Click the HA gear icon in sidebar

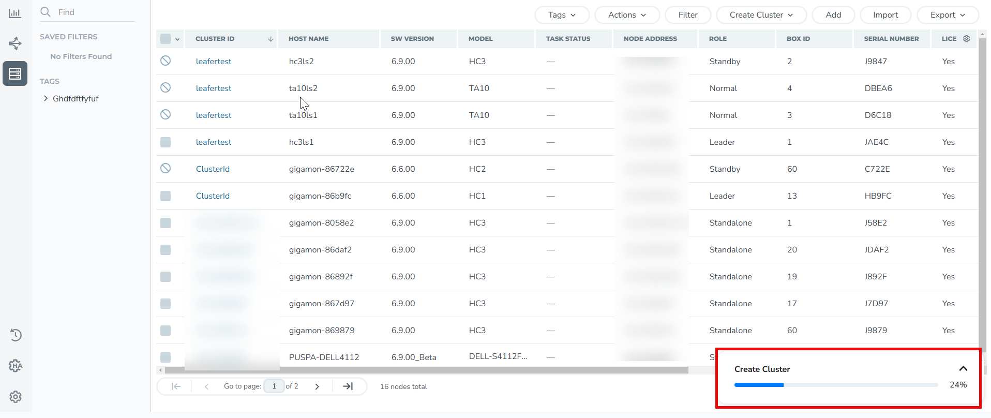click(16, 366)
